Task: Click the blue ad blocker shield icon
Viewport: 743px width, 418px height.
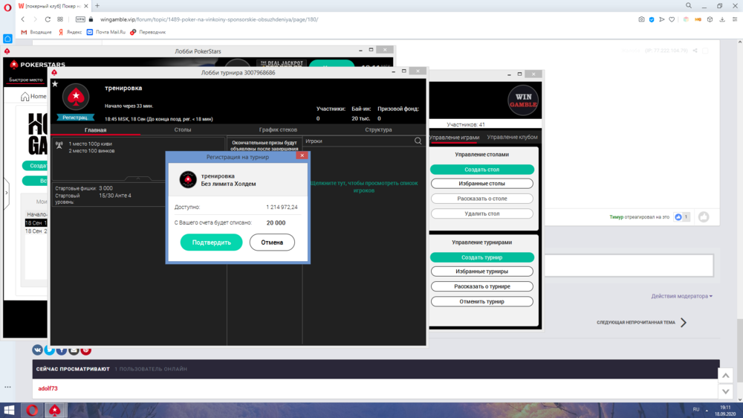Action: 652,19
